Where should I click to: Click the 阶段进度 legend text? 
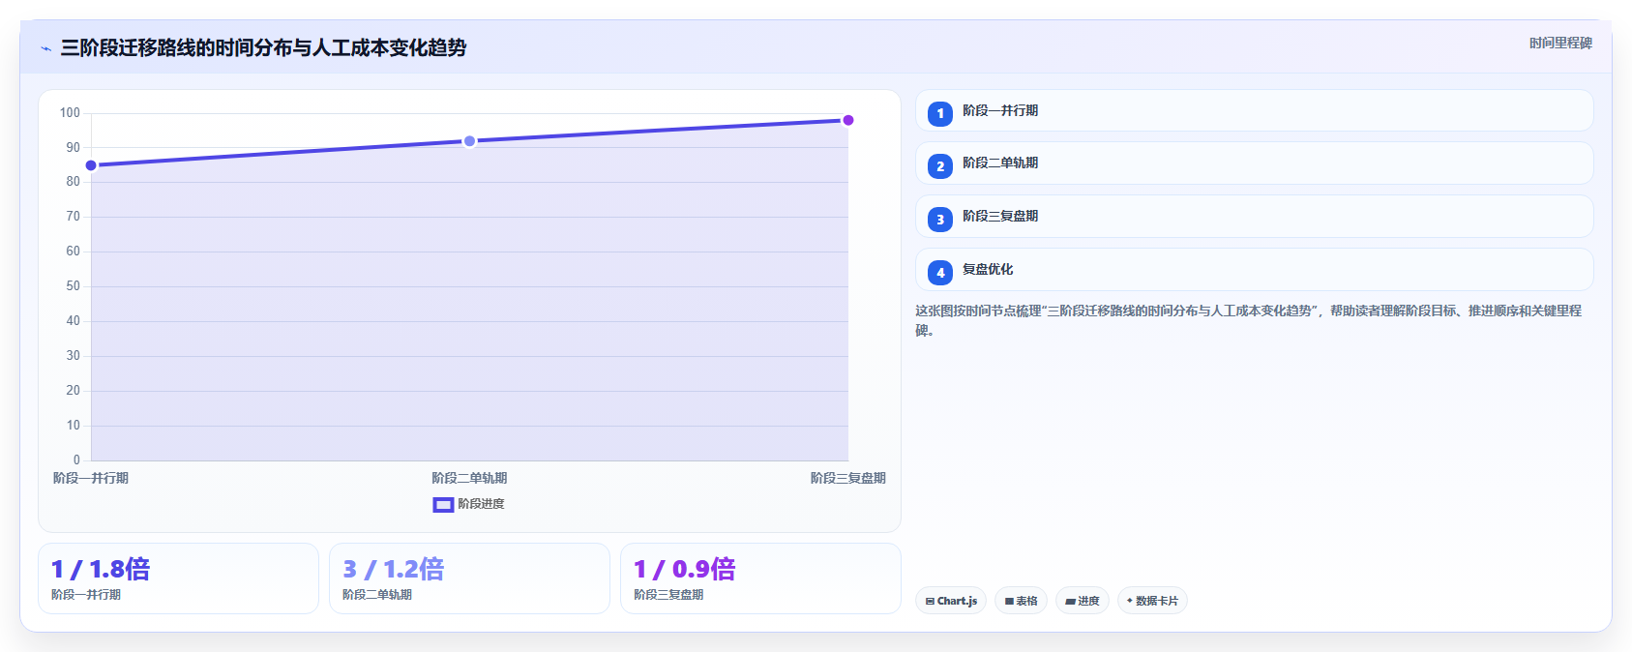[x=481, y=504]
